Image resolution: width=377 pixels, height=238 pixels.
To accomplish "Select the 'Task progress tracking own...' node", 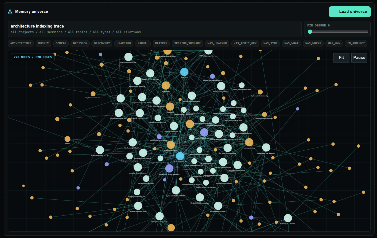I will 137,192.
